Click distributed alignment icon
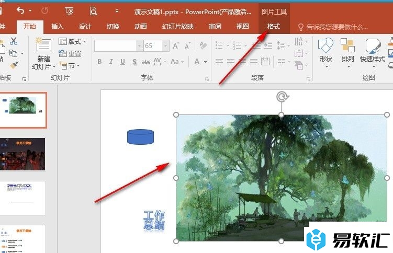 [265, 62]
